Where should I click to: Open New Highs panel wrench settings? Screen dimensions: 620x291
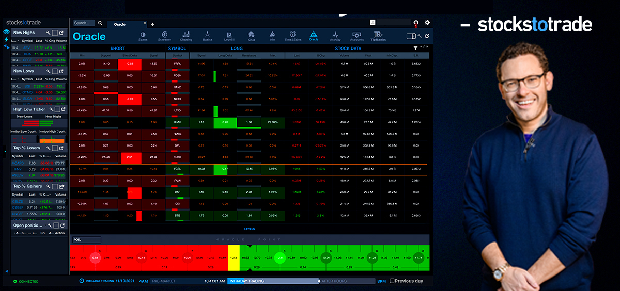point(49,33)
